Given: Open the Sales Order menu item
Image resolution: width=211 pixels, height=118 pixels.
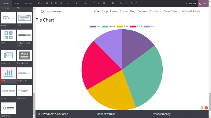Looking at the screenshot, I should (171, 11).
